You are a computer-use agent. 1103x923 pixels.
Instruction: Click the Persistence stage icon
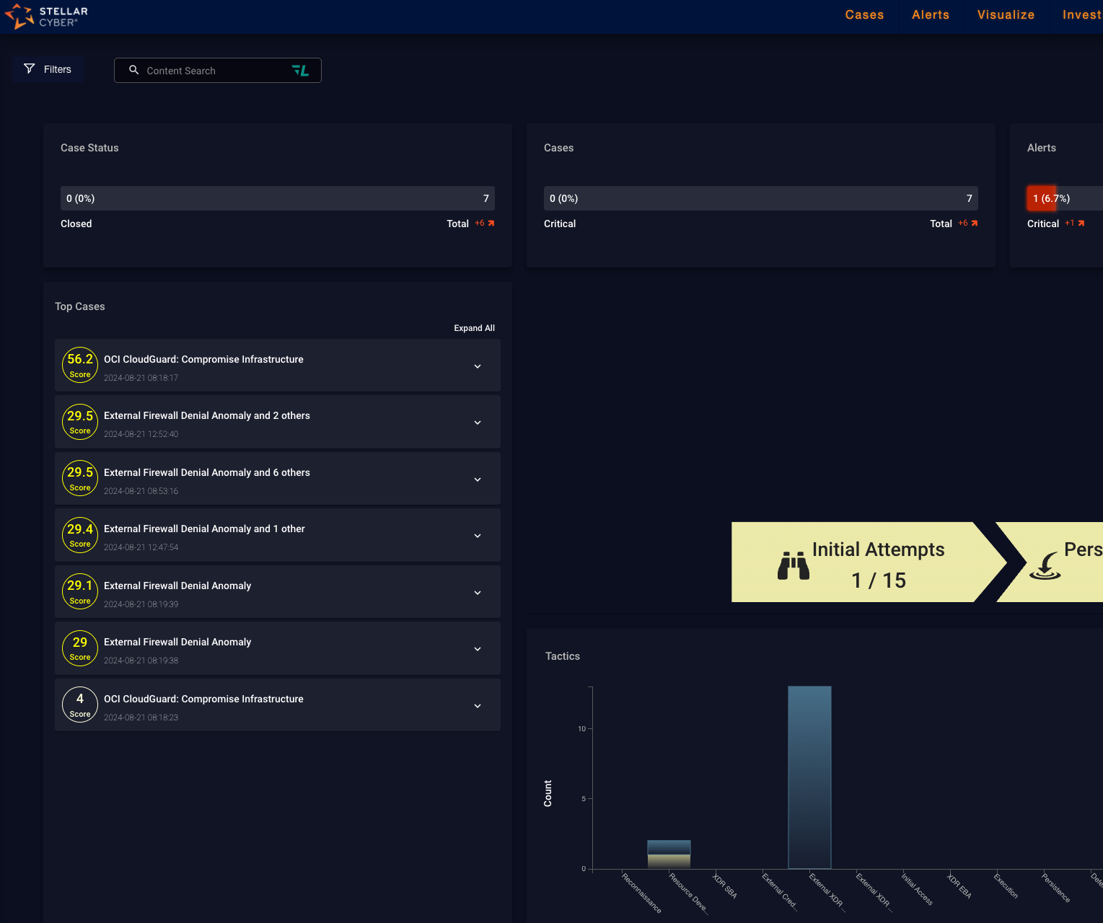point(1045,565)
